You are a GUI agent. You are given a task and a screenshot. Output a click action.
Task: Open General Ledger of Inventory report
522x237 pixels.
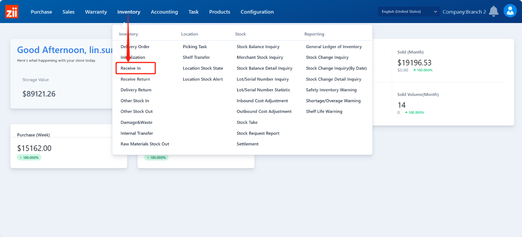[333, 47]
